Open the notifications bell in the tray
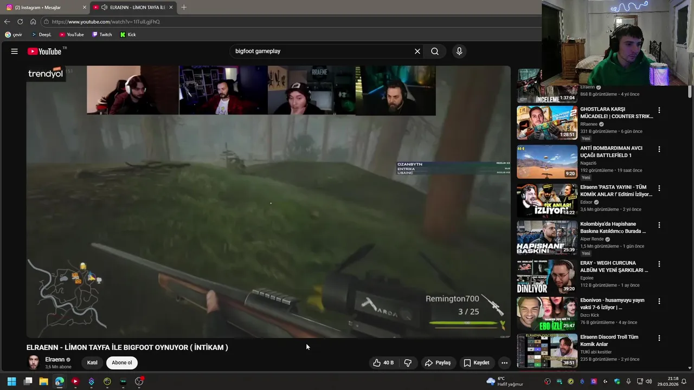 coord(684,381)
